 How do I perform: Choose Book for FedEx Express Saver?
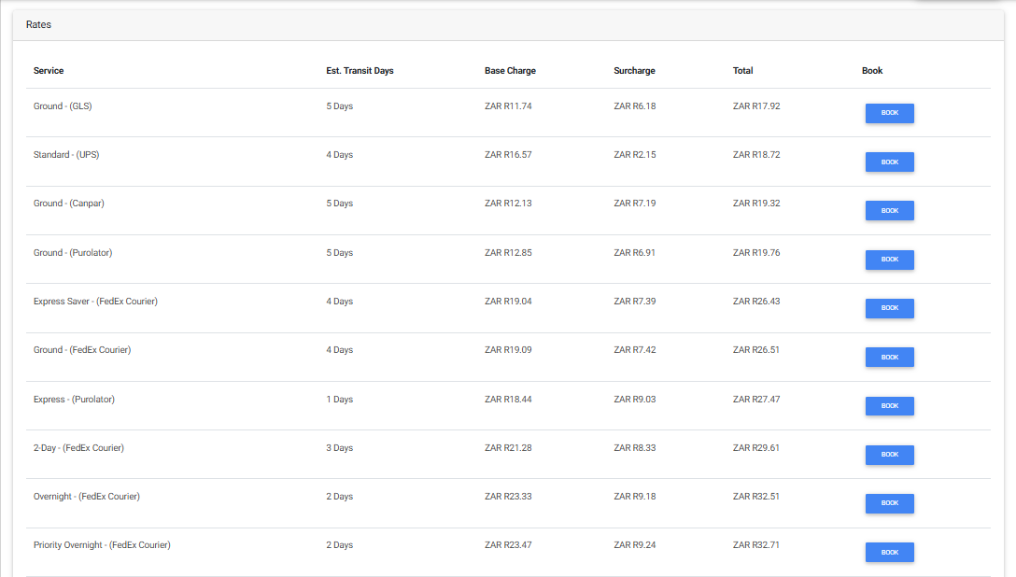click(x=889, y=308)
